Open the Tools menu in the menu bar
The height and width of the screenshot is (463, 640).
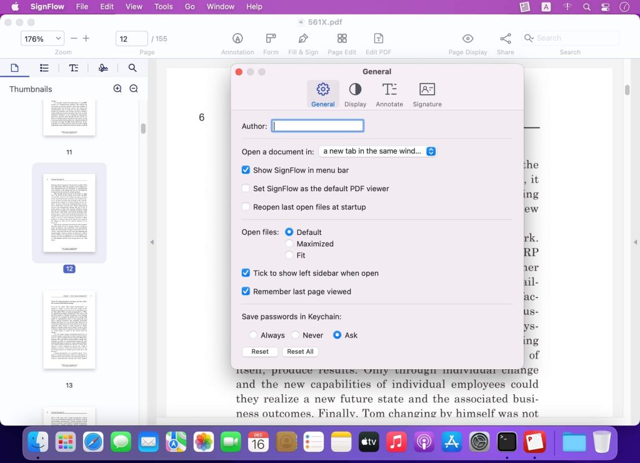pyautogui.click(x=163, y=7)
